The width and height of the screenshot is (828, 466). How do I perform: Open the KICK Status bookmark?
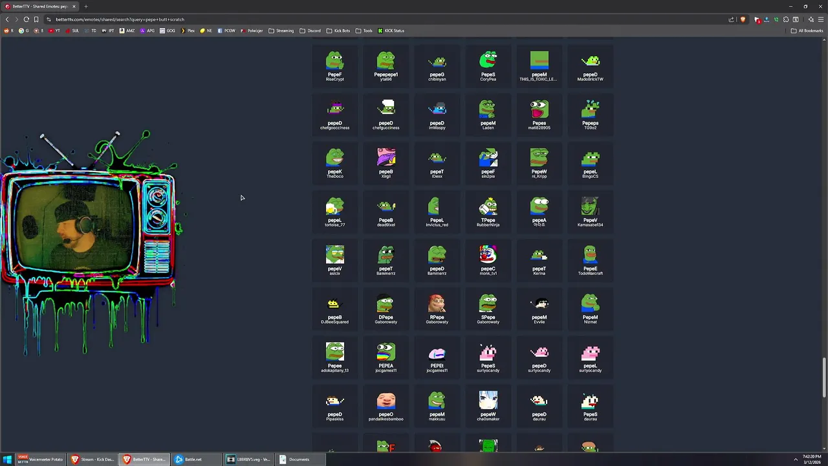[x=391, y=30]
